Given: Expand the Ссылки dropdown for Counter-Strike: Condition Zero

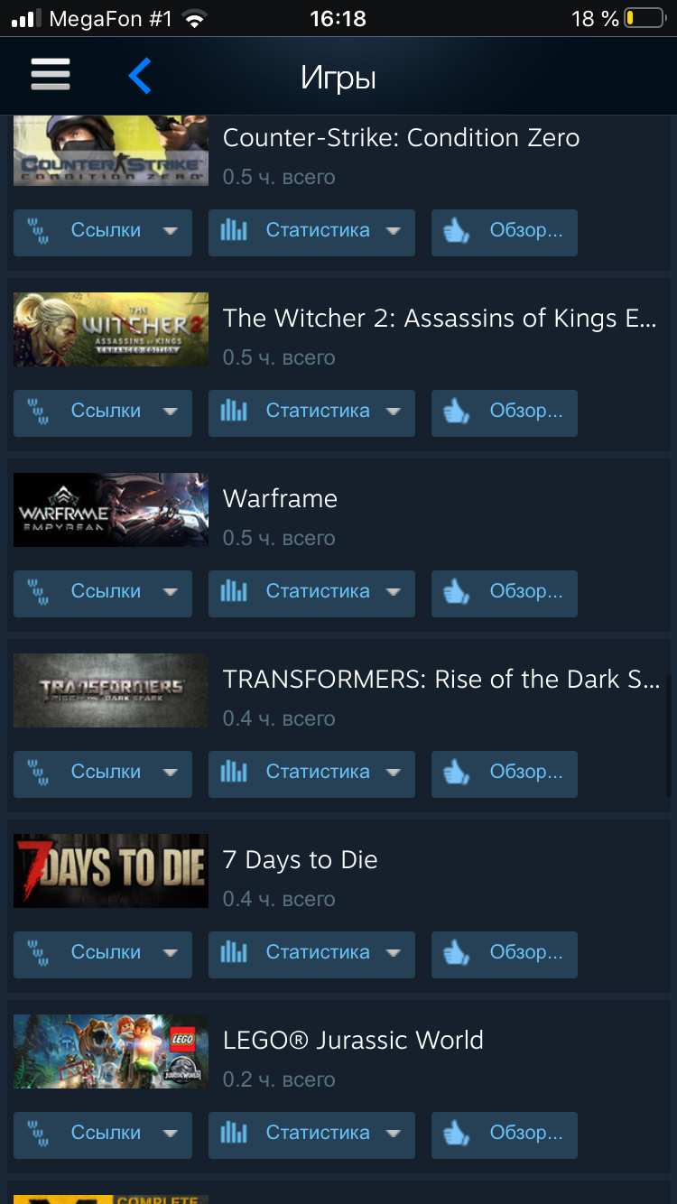Looking at the screenshot, I should [x=170, y=231].
